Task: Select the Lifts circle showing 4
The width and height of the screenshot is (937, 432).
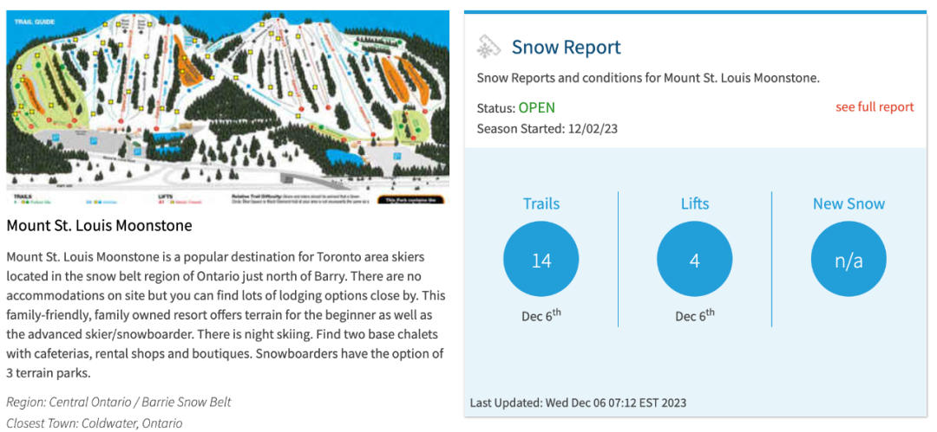Action: 694,261
